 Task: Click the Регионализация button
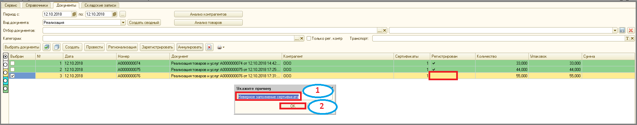point(122,47)
